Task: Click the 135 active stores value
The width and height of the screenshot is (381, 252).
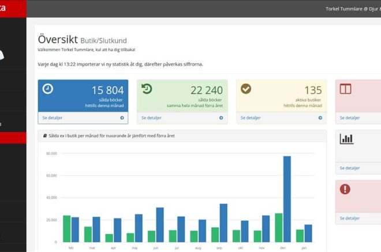Action: pyautogui.click(x=313, y=90)
